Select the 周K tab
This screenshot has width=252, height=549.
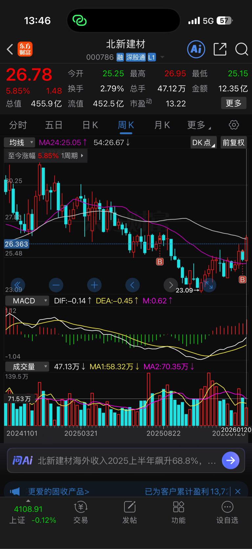126,125
